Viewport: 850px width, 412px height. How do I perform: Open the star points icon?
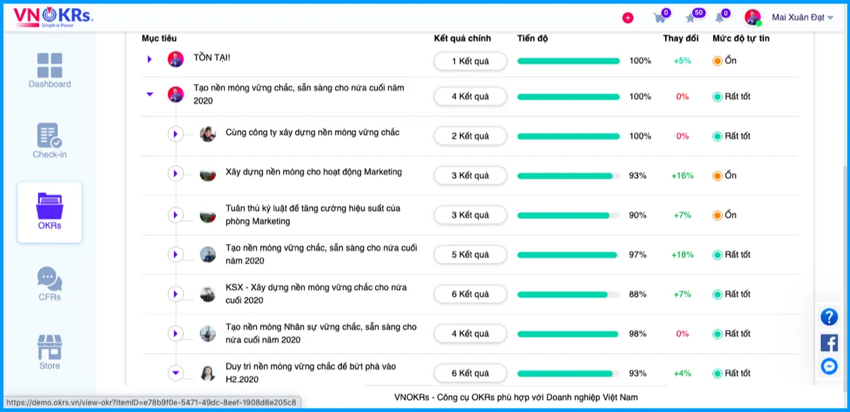[691, 18]
